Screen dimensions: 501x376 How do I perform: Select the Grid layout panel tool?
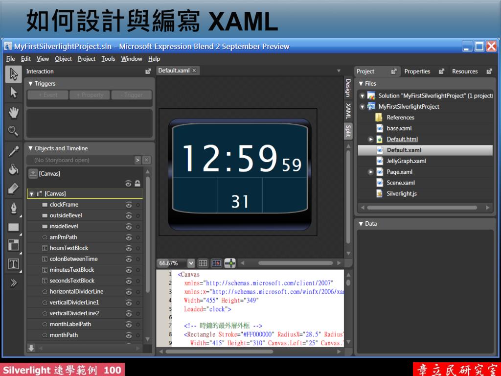pyautogui.click(x=13, y=246)
